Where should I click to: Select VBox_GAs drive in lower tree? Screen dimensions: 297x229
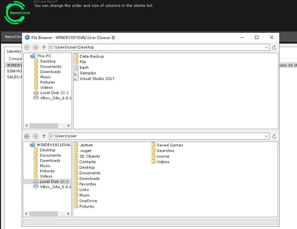[x=52, y=187]
